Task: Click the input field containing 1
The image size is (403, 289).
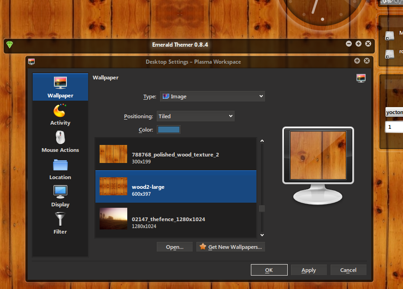Action: point(394,127)
